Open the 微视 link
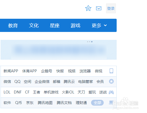The image size is (147, 113). pyautogui.click(x=98, y=71)
